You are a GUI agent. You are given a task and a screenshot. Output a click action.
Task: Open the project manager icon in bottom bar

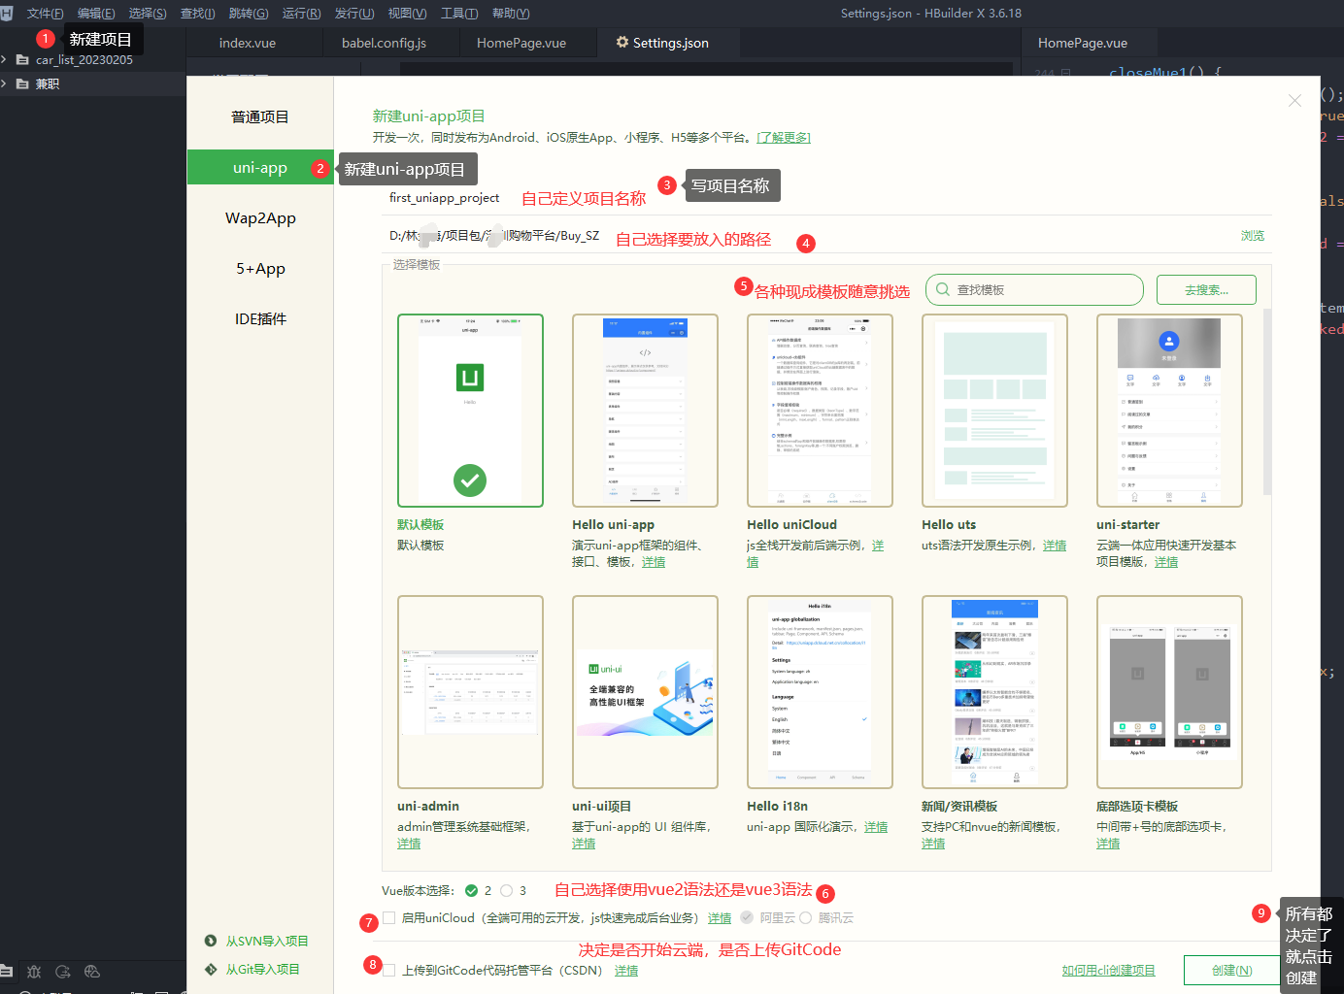7,971
